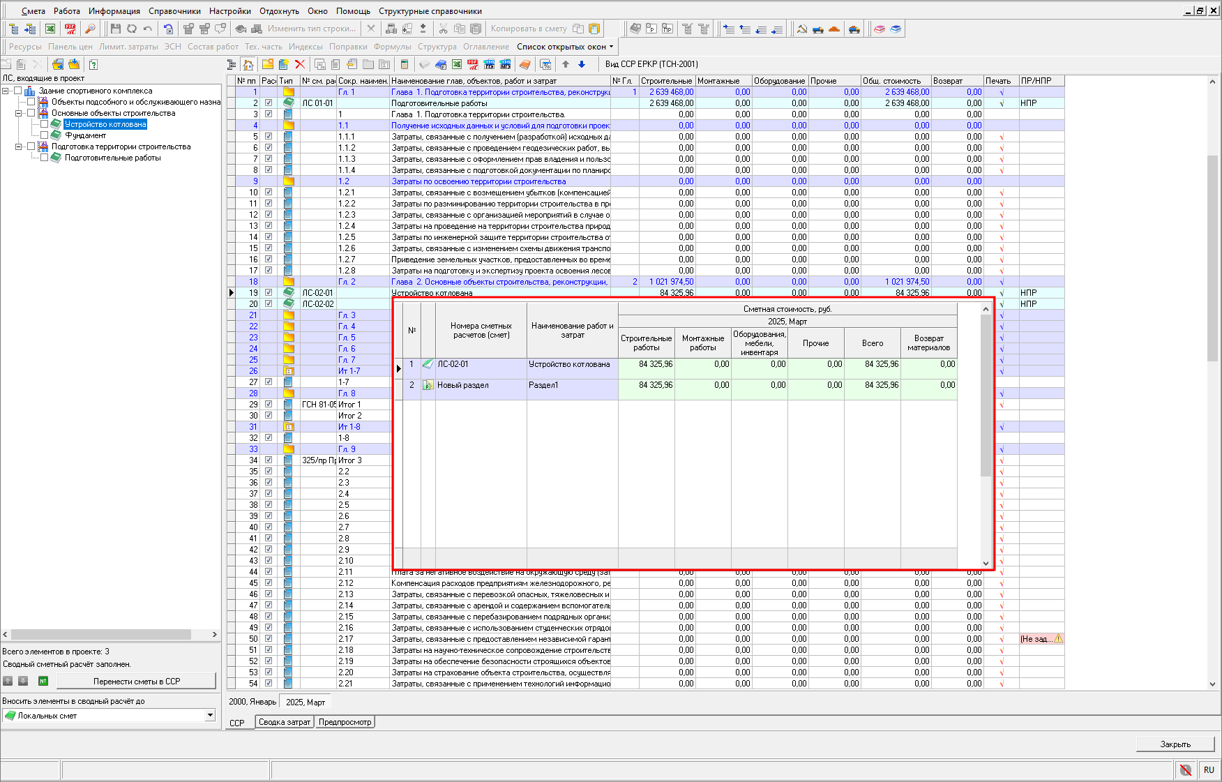The width and height of the screenshot is (1222, 782).
Task: Click the left tree panel horizontal scrollbar
Action: pos(101,635)
